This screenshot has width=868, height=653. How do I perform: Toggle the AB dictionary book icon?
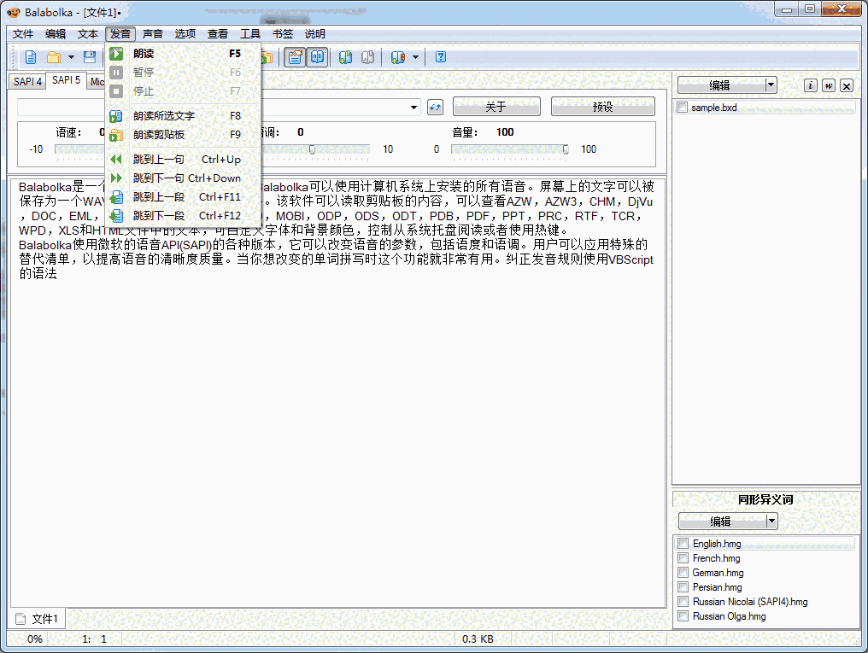[317, 57]
